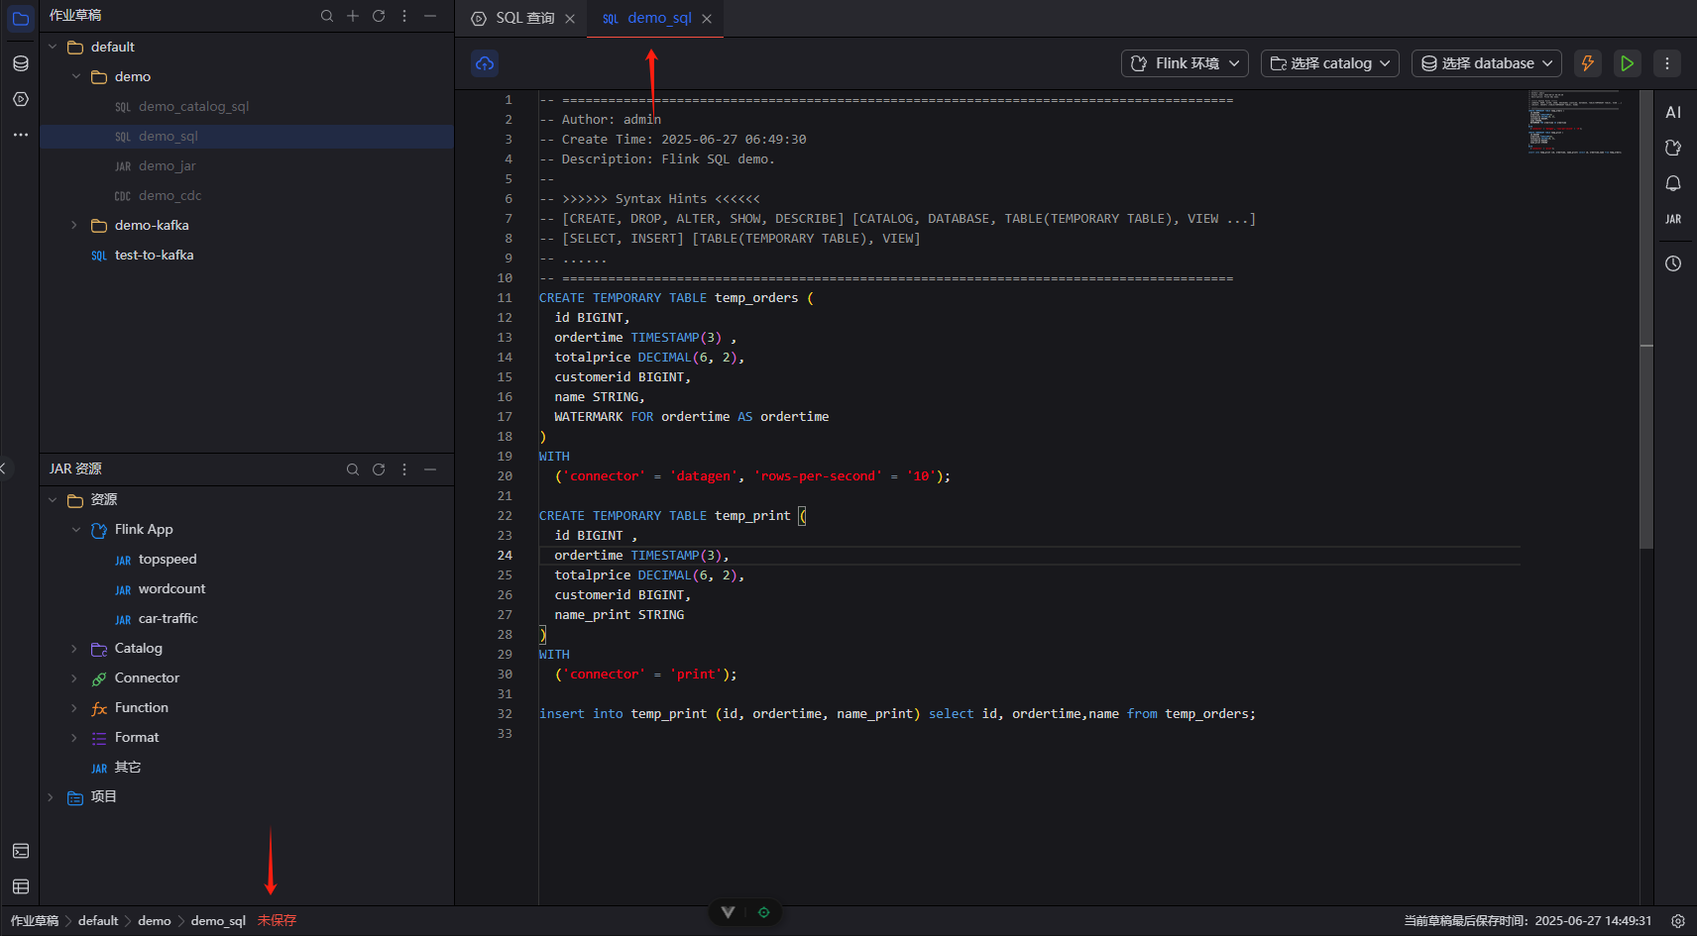Open the AI assistant panel icon
This screenshot has width=1697, height=936.
pyautogui.click(x=1673, y=112)
